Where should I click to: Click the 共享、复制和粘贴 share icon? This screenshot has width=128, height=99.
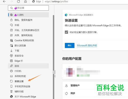coord(11,35)
